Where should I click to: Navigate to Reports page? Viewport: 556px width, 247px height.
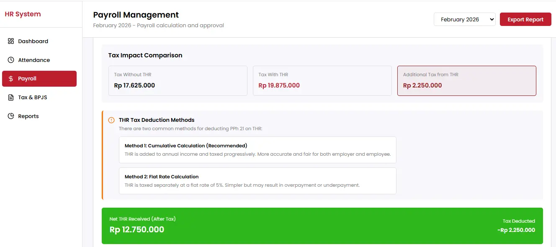pos(28,116)
